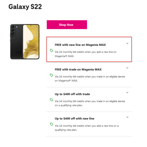
Task: Click the Galaxy S22 page title
Action: click(x=25, y=7)
